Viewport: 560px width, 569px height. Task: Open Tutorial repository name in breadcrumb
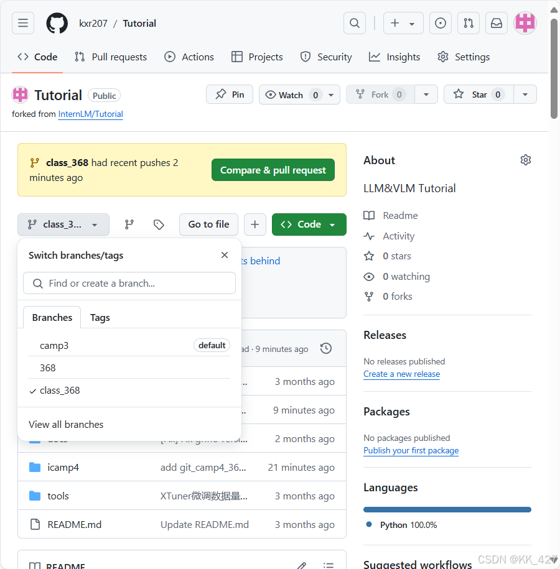pos(139,23)
